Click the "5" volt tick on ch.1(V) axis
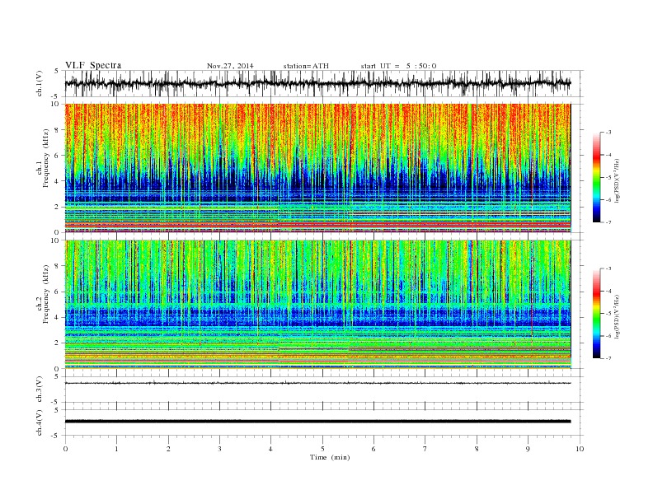The image size is (653, 504). [57, 71]
